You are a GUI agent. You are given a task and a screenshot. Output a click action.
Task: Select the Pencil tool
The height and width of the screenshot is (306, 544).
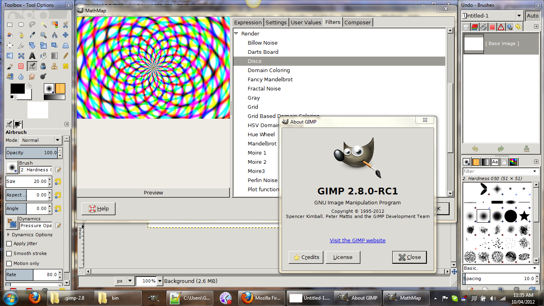point(66,56)
